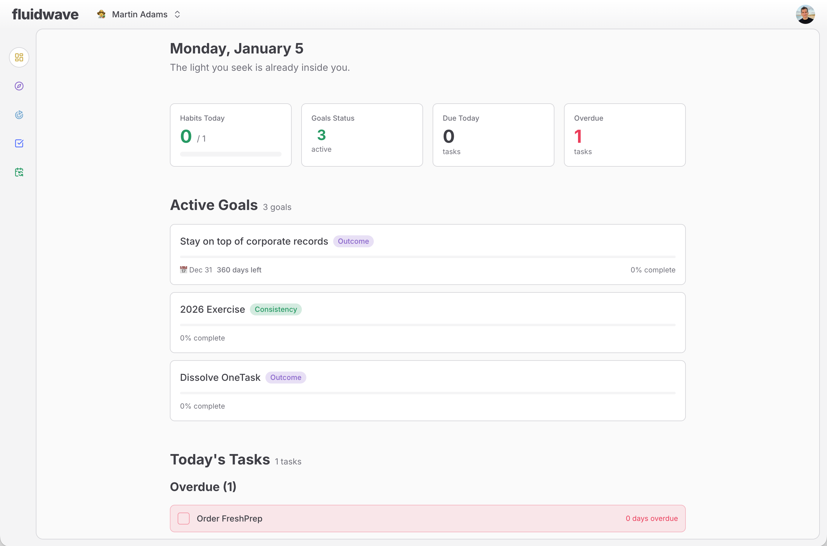Click the fluidwave logo
Screen dimensions: 827x546
[45, 14]
